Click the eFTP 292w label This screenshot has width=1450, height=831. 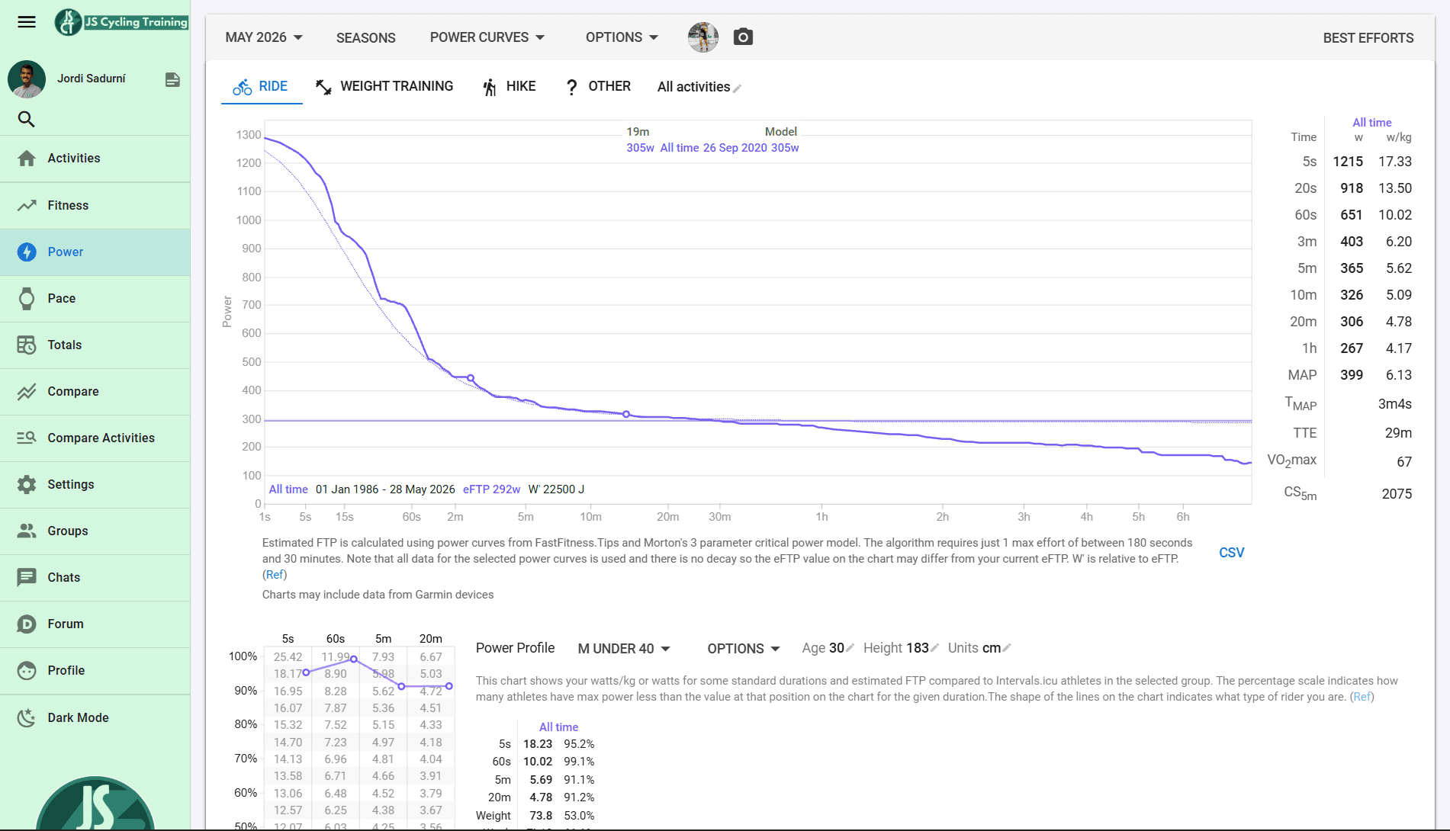[x=491, y=489]
